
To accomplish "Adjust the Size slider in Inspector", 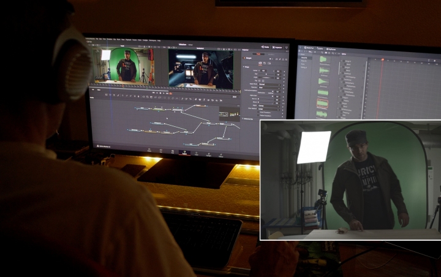I will click(x=266, y=75).
